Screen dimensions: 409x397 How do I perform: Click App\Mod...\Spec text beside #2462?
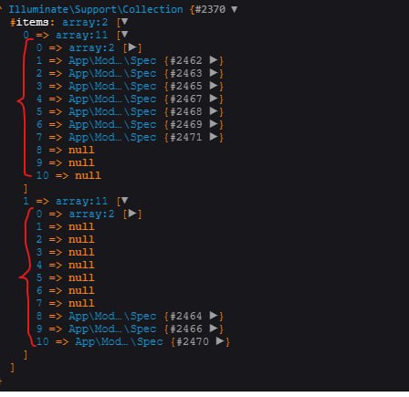pos(112,60)
